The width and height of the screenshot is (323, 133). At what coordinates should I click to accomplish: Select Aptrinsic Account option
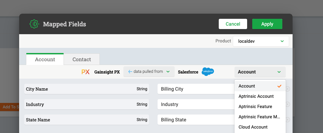point(260,96)
